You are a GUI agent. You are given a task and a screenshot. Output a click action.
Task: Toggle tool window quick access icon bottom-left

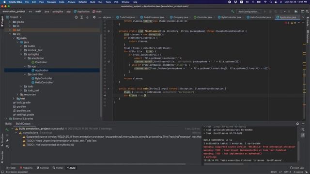click(2, 172)
